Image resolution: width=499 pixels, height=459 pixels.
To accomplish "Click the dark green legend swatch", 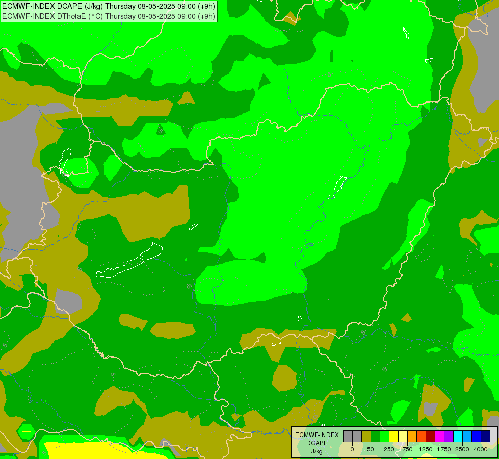I will [x=375, y=436].
